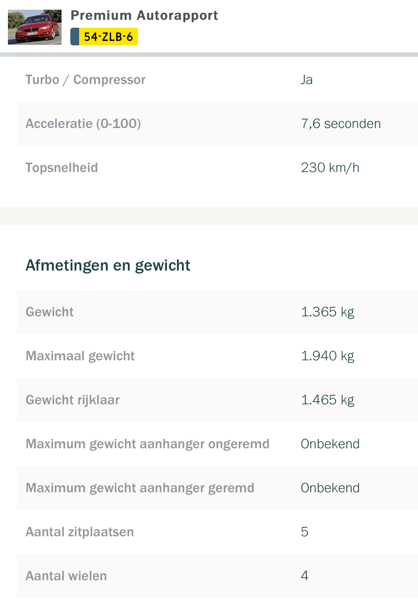Select the Aantal zitplaatsen row

point(217,532)
